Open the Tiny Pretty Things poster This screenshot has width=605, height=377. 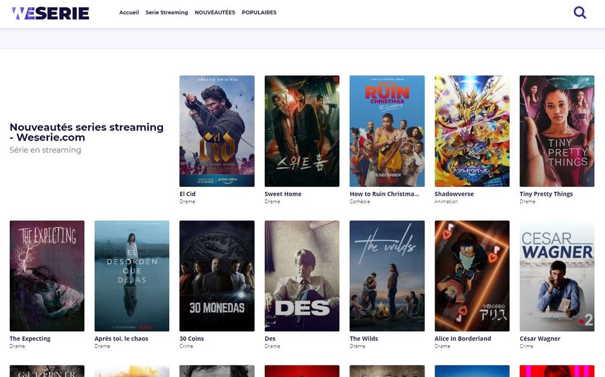coord(557,131)
